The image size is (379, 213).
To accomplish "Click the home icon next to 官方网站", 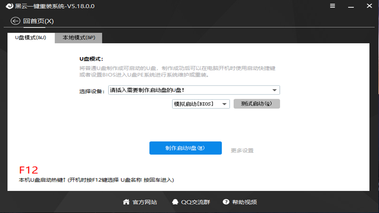I will coord(126,202).
